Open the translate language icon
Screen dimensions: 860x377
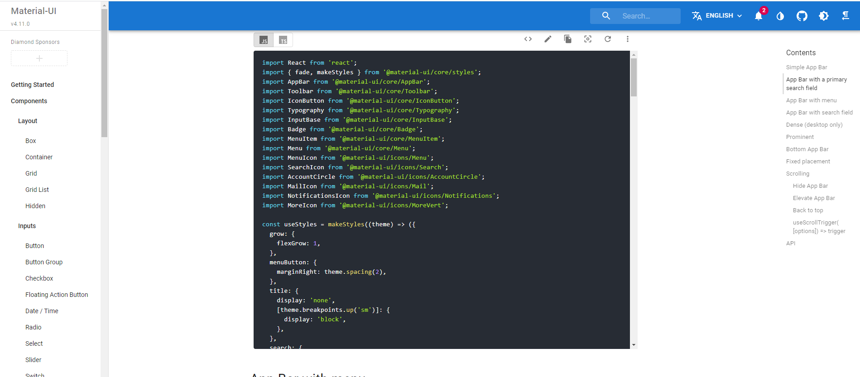697,16
